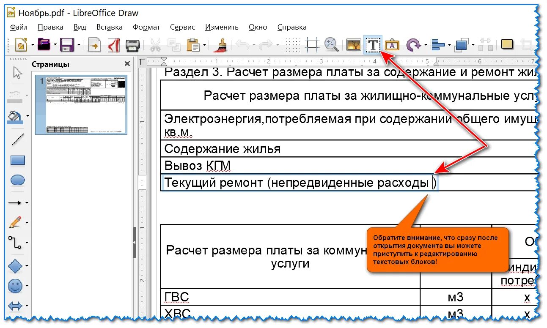Click the Paste clipboard icon
Viewport: 547px width, 328px height.
(x=193, y=45)
